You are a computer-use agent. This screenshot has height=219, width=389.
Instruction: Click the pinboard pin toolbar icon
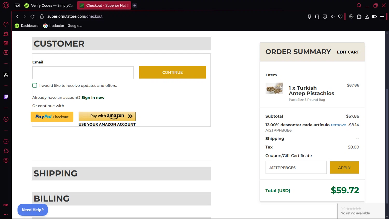309,16
